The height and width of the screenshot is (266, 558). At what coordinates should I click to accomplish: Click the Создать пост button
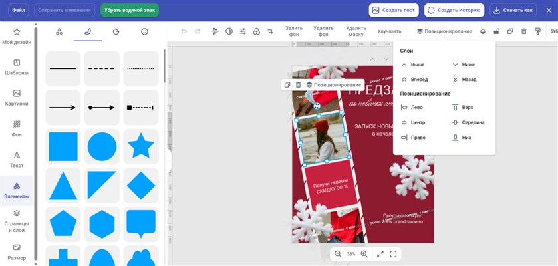[x=393, y=10]
